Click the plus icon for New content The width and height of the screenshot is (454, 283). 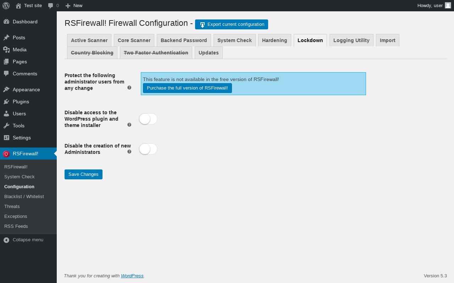click(x=68, y=6)
